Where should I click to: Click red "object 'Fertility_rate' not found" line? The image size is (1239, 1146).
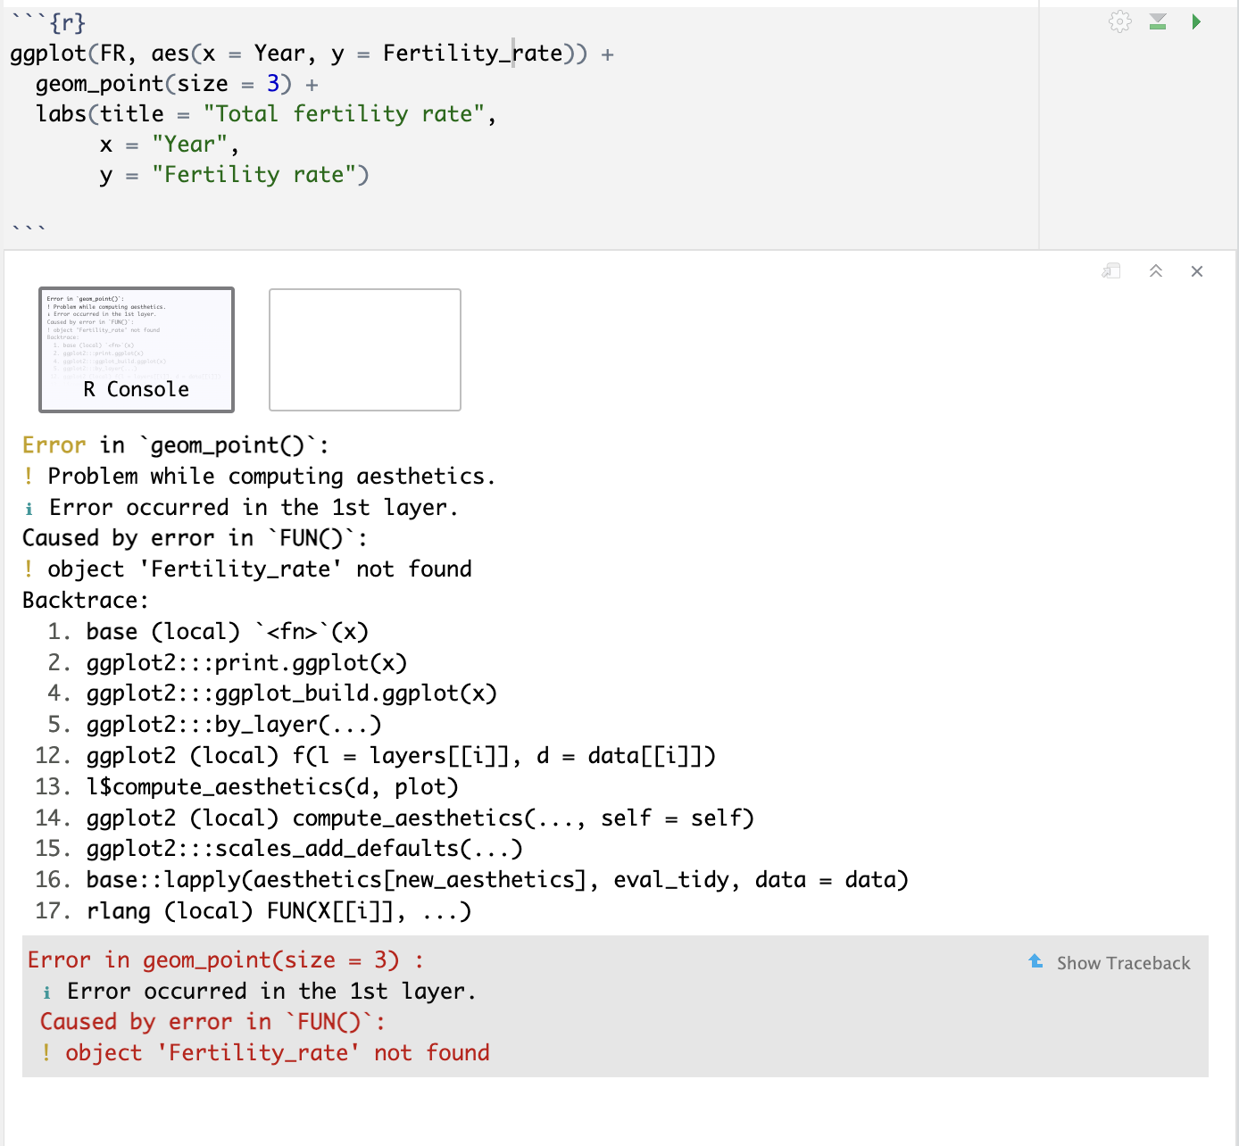coord(277,1053)
